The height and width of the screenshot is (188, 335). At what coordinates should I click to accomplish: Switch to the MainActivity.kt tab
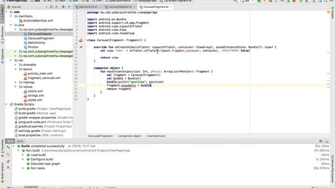pos(88,7)
